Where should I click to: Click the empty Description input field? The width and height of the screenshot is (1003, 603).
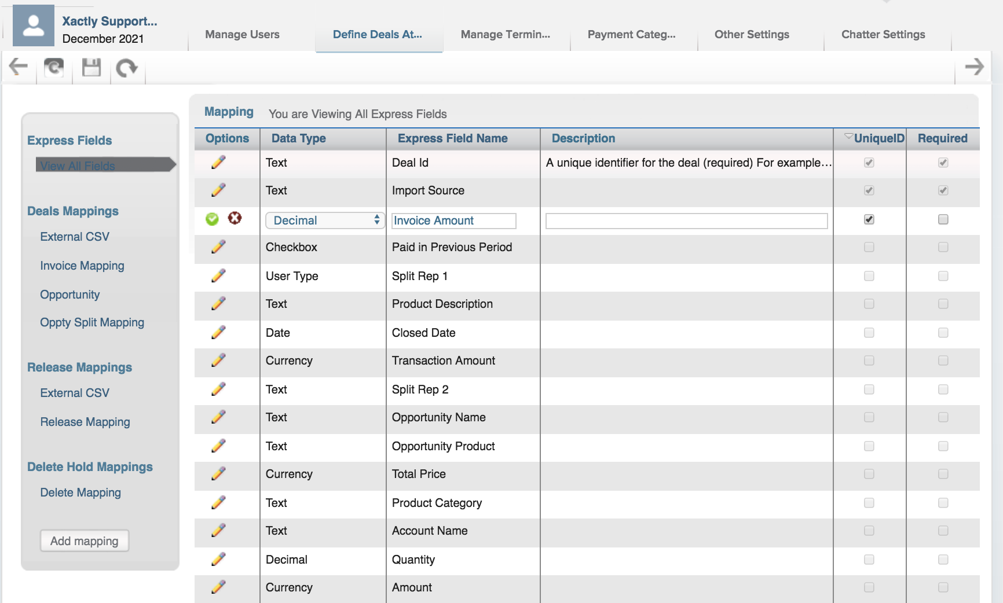click(x=686, y=220)
